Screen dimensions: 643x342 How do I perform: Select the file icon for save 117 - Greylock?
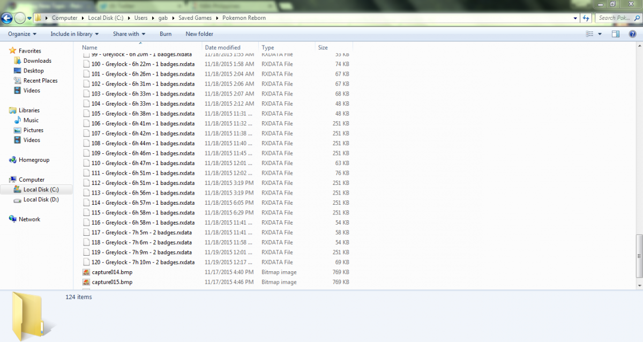point(86,233)
